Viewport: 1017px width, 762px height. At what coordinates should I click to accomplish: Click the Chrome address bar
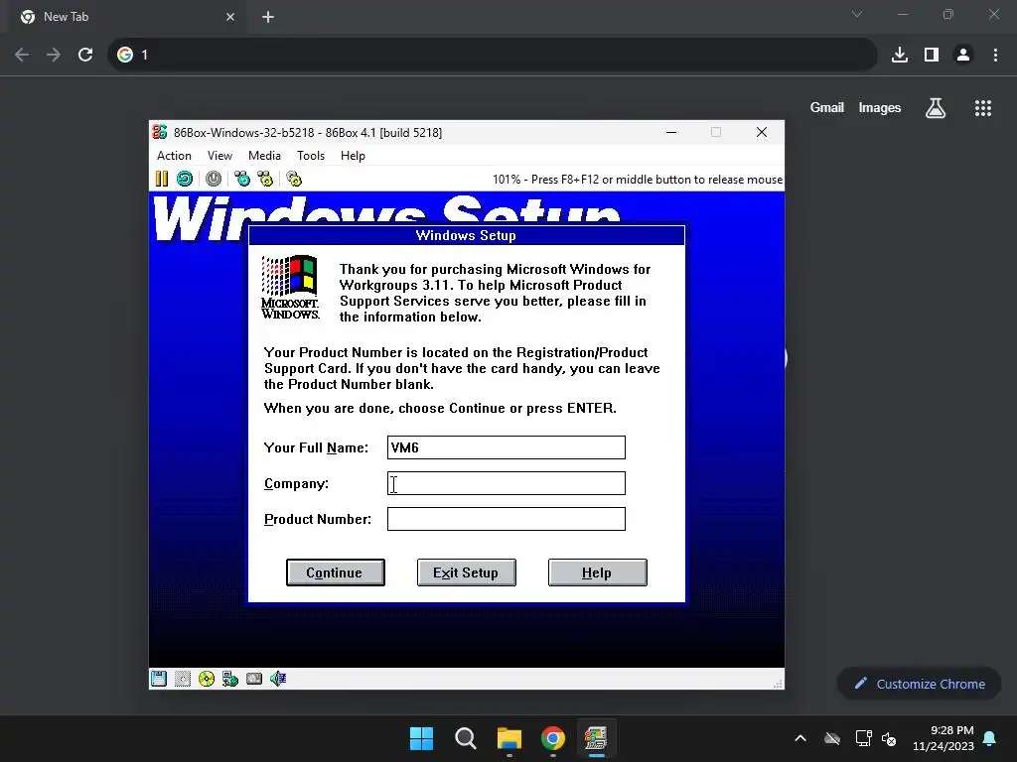(x=493, y=55)
